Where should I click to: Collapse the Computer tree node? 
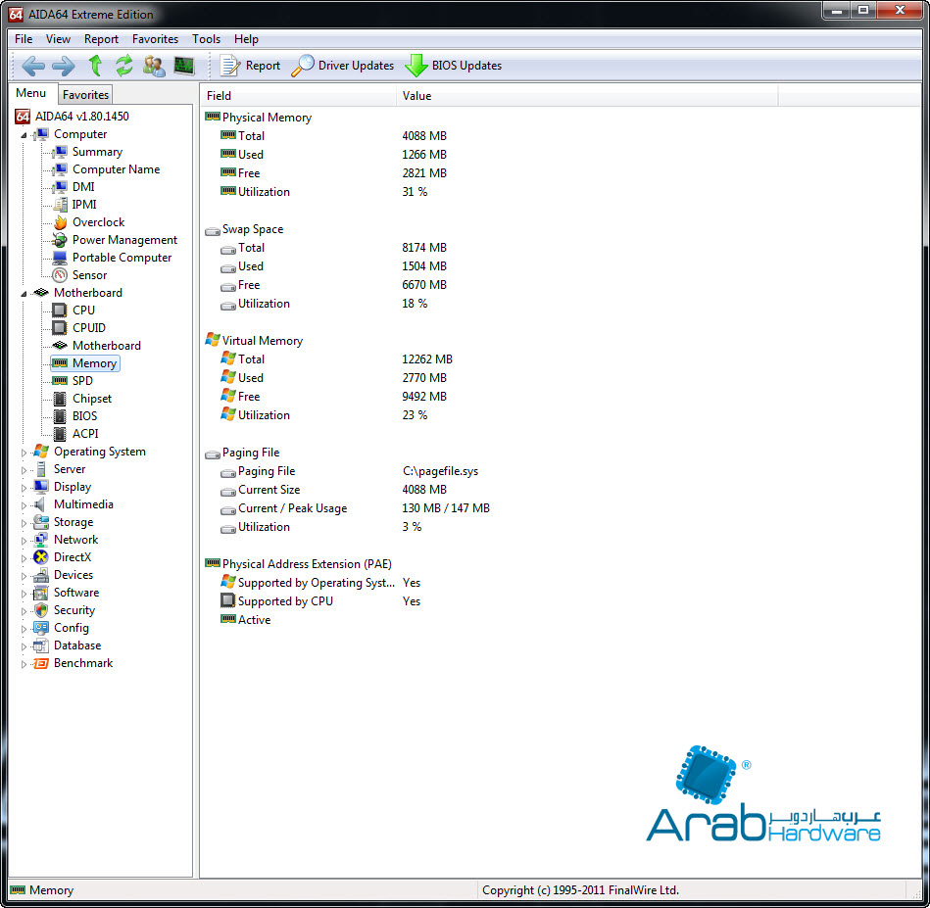[x=24, y=135]
